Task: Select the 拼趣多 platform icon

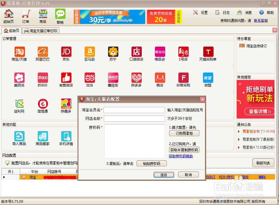Action: pyautogui.click(x=66, y=106)
